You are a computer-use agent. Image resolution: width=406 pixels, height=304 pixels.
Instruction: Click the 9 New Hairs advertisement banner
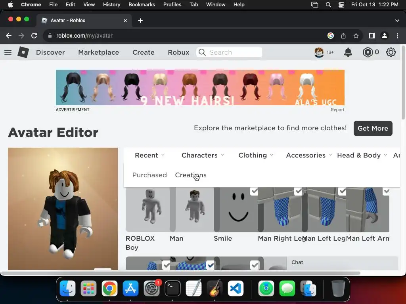(200, 87)
